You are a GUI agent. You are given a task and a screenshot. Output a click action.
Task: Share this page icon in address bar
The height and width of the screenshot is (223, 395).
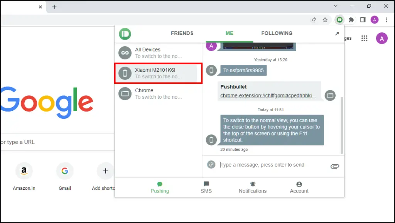pyautogui.click(x=313, y=20)
